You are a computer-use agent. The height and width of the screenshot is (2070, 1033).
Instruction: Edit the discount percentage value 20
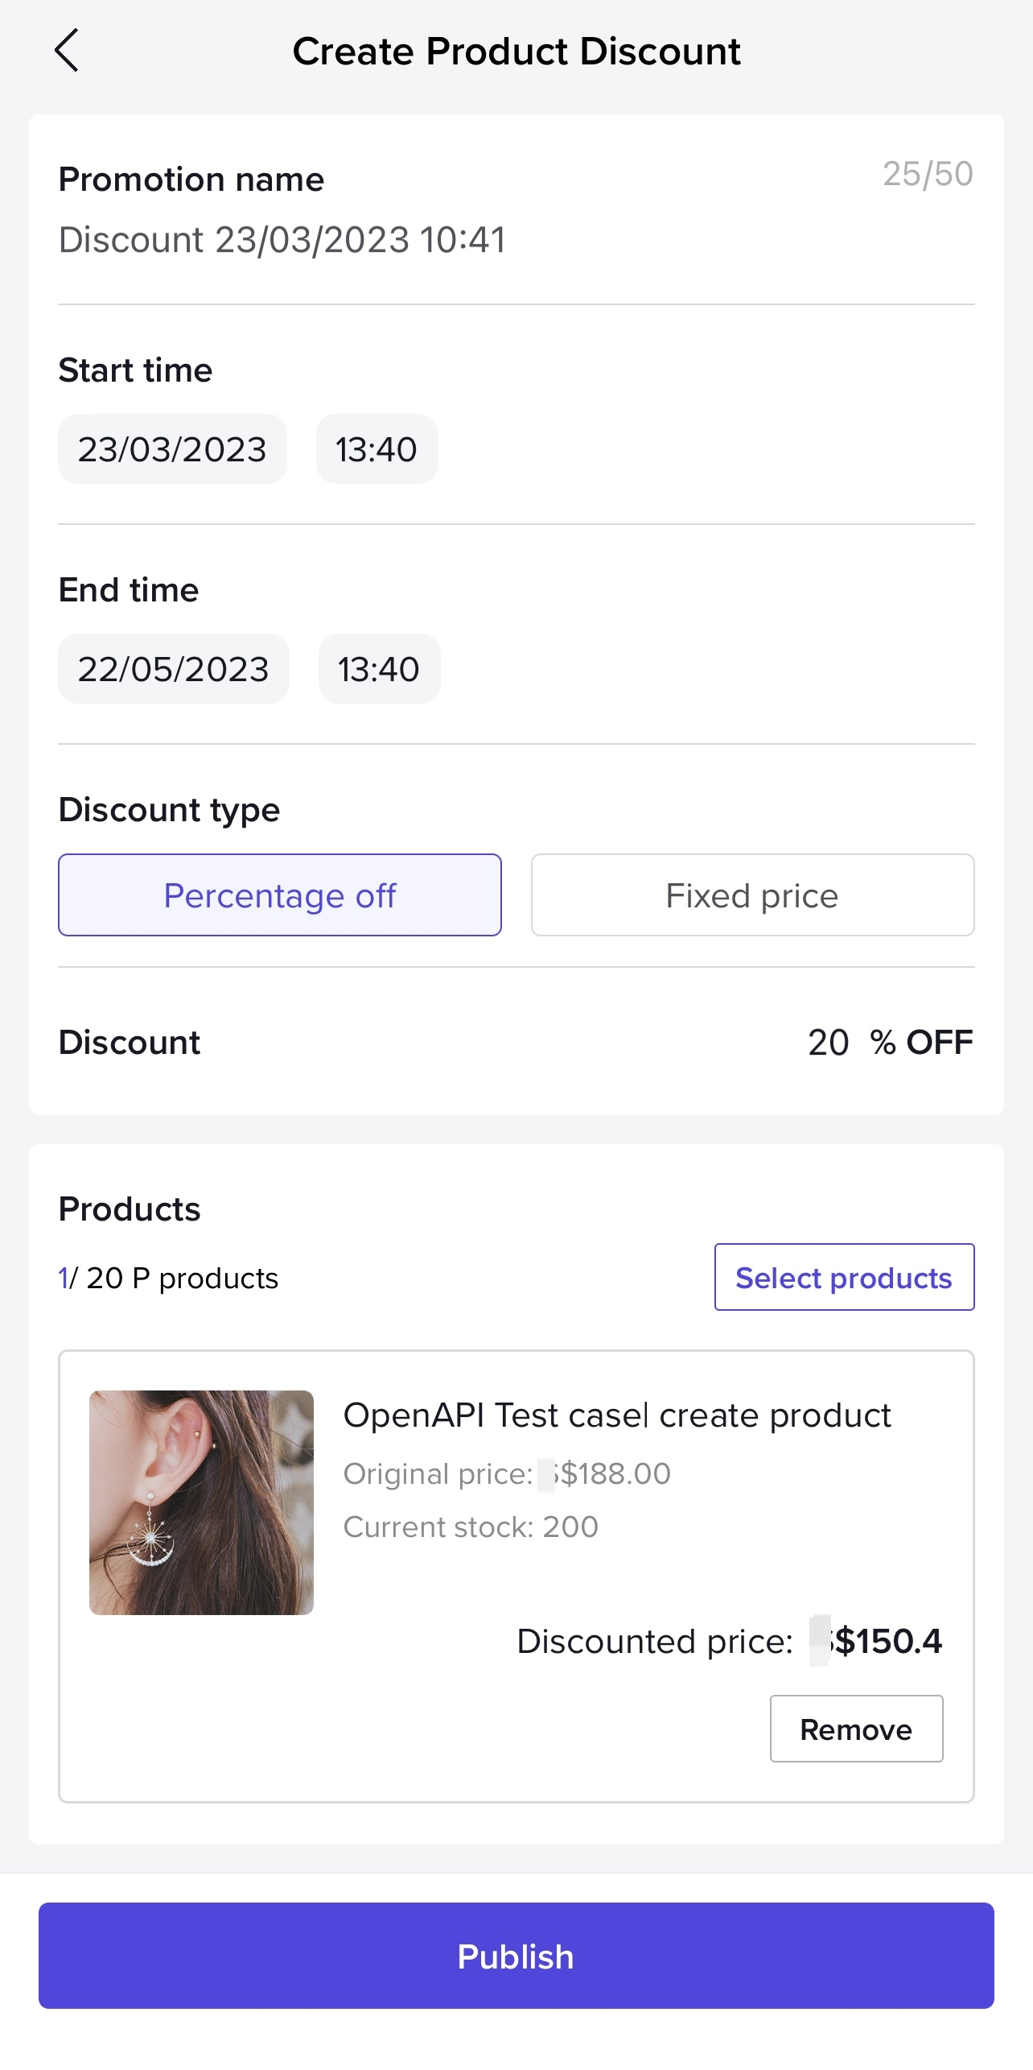pyautogui.click(x=828, y=1043)
